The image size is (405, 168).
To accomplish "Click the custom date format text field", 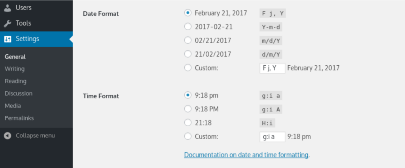I will 272,68.
